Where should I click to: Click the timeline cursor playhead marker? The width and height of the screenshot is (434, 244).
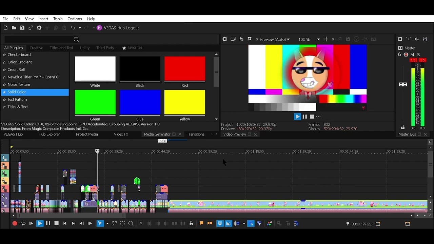tap(97, 151)
